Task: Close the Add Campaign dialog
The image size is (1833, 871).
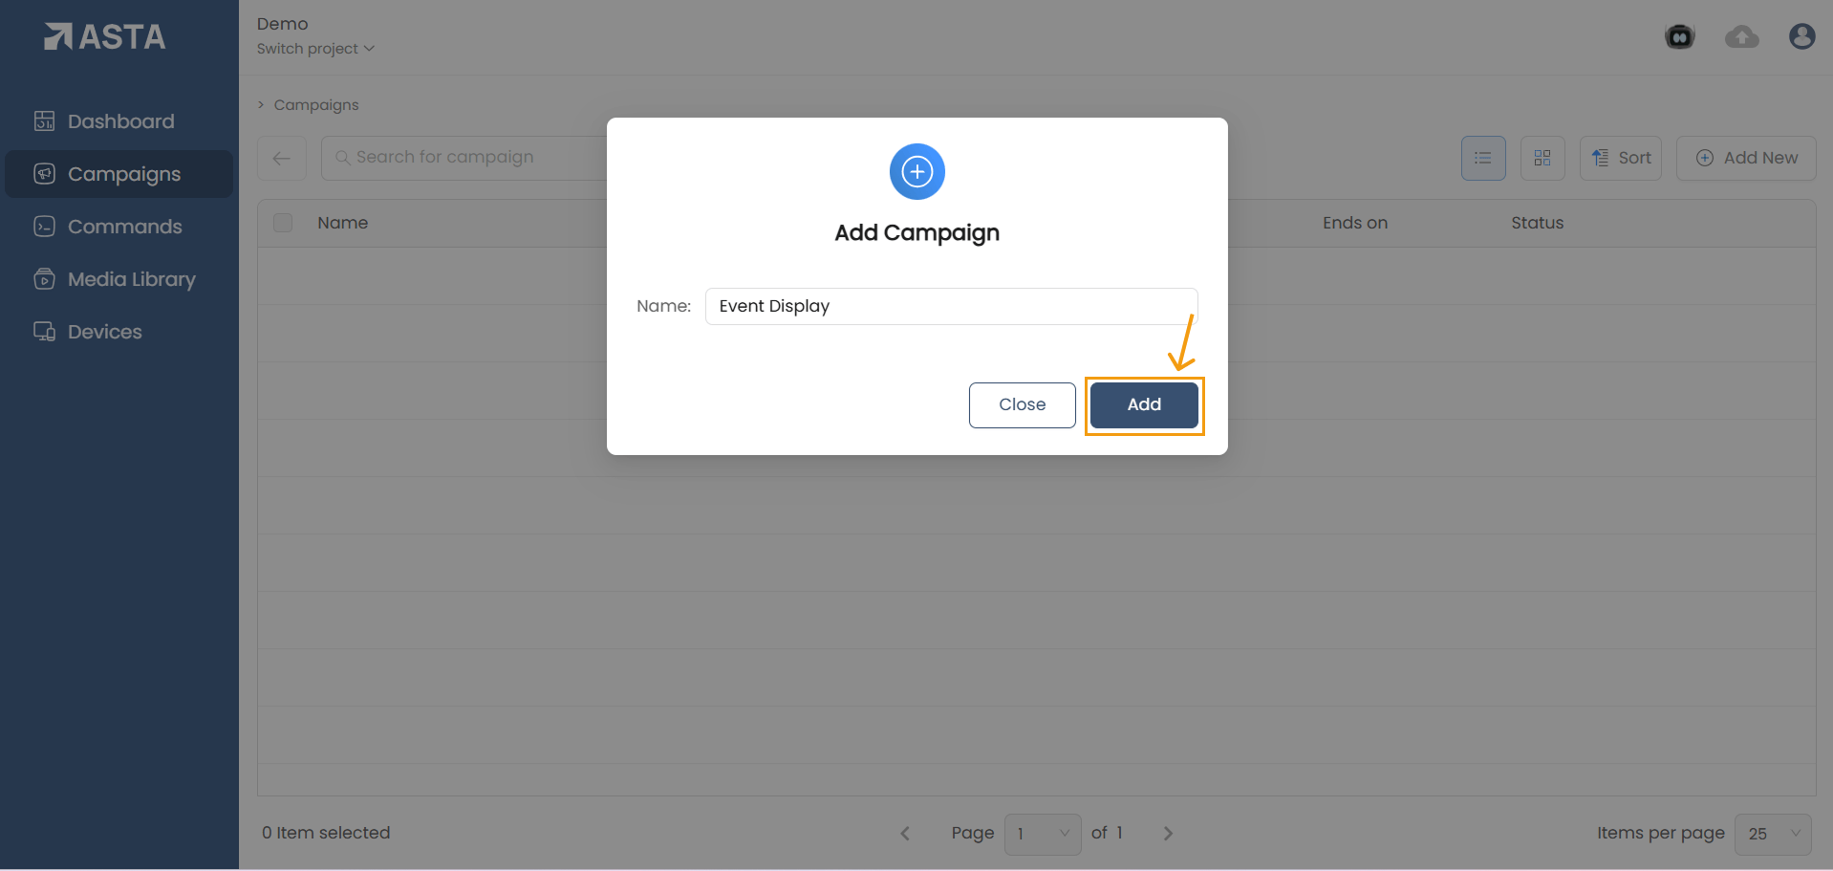Action: pyautogui.click(x=1022, y=404)
